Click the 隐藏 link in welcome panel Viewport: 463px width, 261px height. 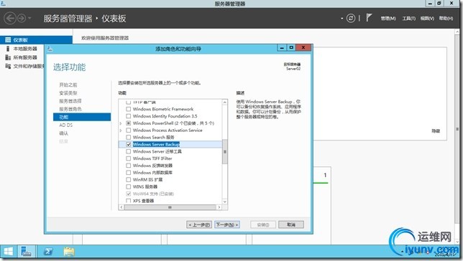tap(436, 131)
